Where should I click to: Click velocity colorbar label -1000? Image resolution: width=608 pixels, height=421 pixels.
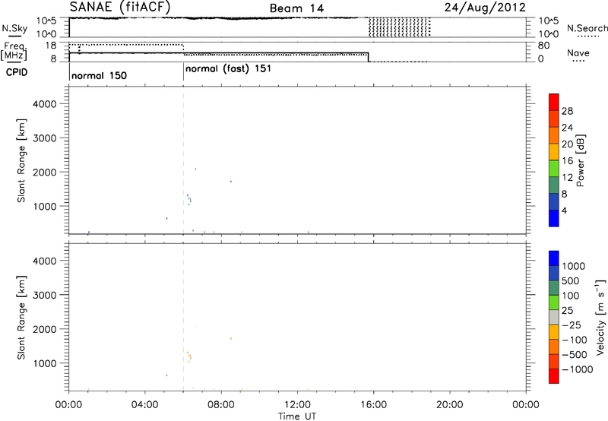[578, 369]
